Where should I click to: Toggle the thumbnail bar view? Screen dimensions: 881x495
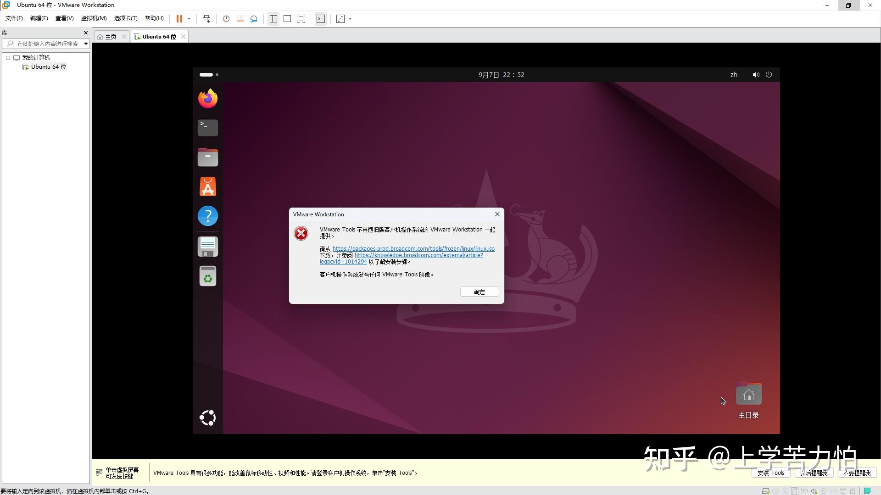coord(287,19)
